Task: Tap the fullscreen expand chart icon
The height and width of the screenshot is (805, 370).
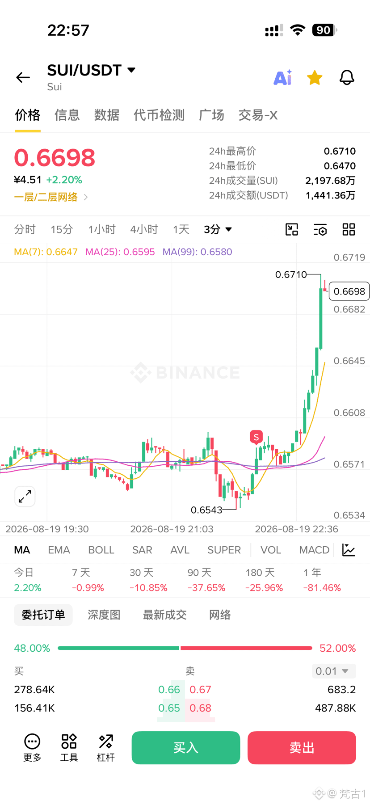Action: 25,496
